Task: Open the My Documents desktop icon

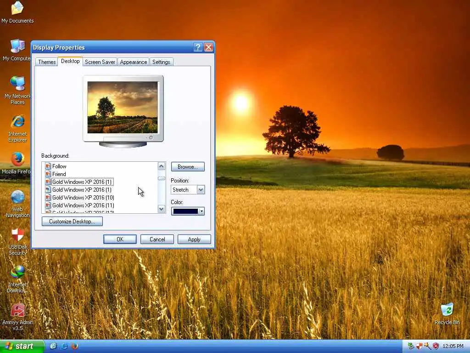Action: coord(17,12)
